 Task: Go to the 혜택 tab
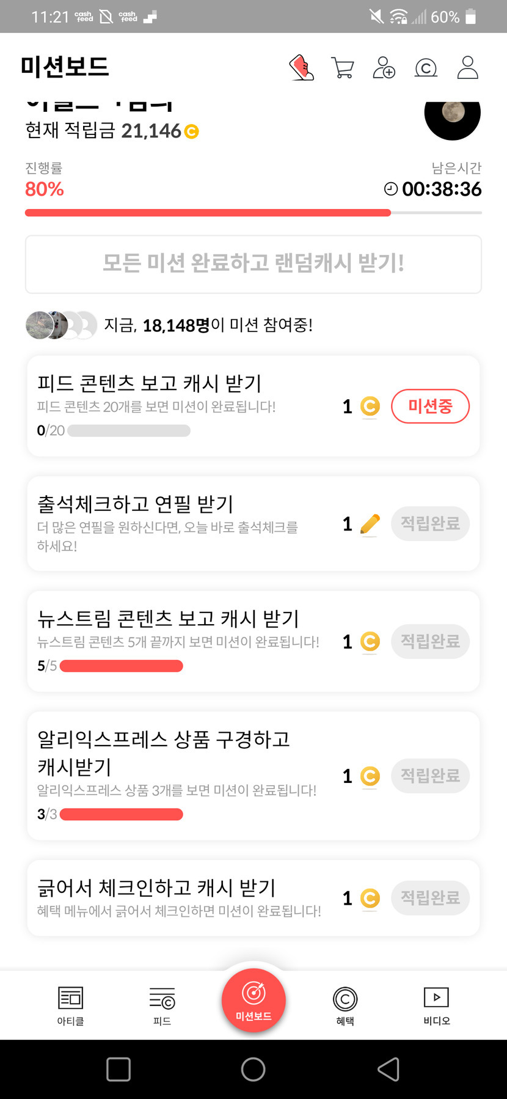[345, 1005]
